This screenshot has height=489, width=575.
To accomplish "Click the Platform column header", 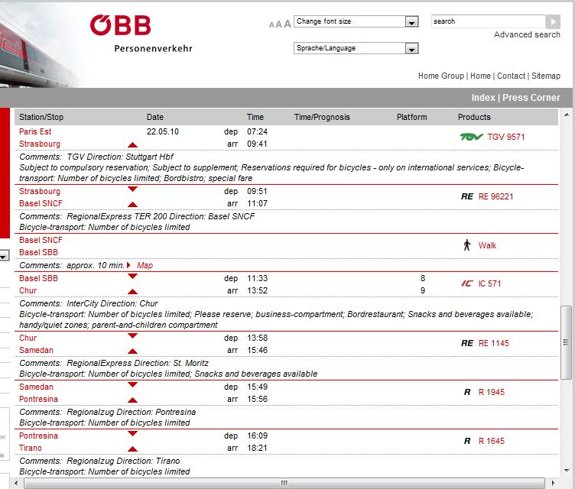I will click(x=412, y=117).
